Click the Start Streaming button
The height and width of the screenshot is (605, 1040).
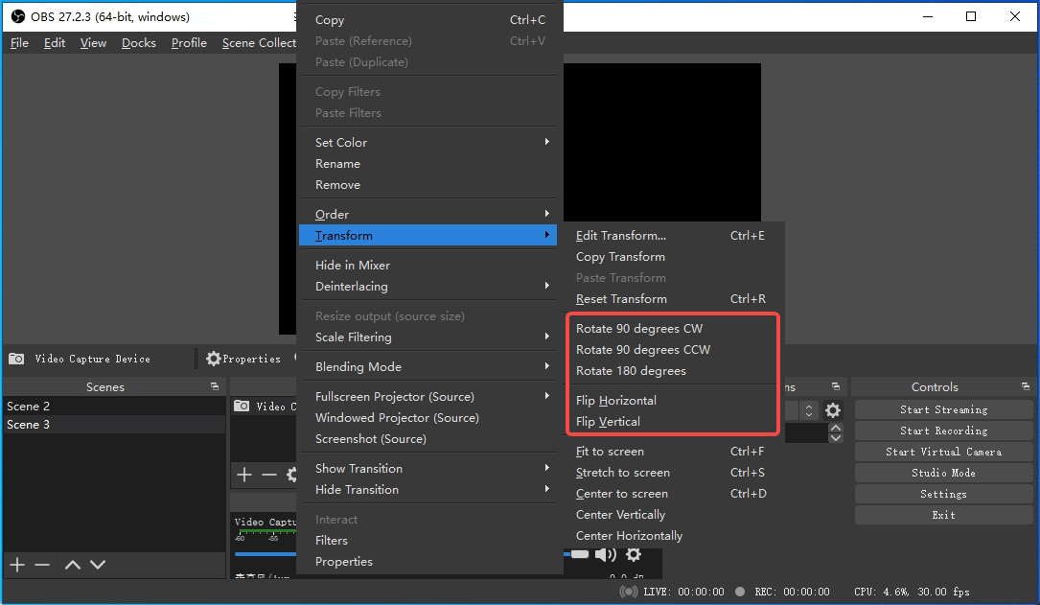(942, 409)
